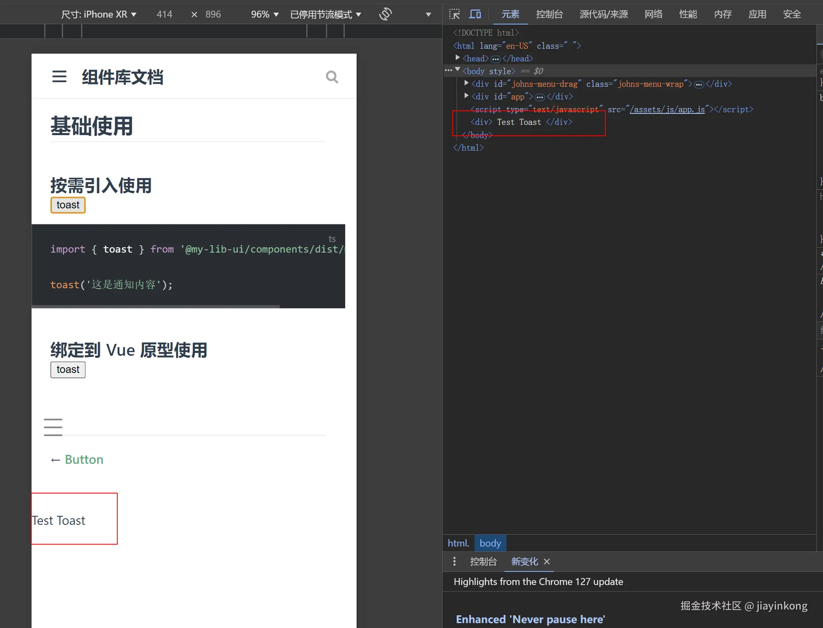
Task: Open the drawer three-dot menu icon
Action: coord(454,561)
